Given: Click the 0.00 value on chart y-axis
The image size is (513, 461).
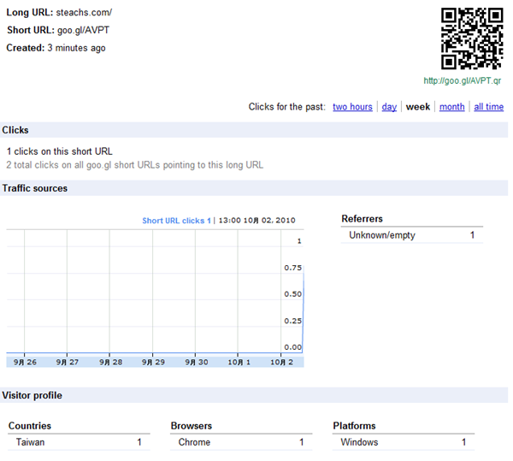Looking at the screenshot, I should (292, 347).
